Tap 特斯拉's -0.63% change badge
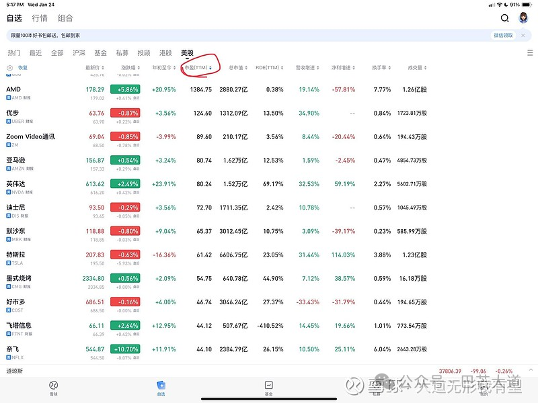538x403 pixels. 125,255
